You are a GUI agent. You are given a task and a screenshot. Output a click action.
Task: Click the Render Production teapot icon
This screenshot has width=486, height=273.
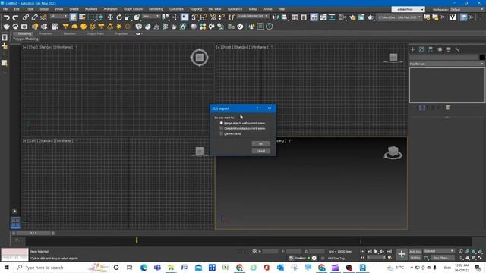click(371, 17)
